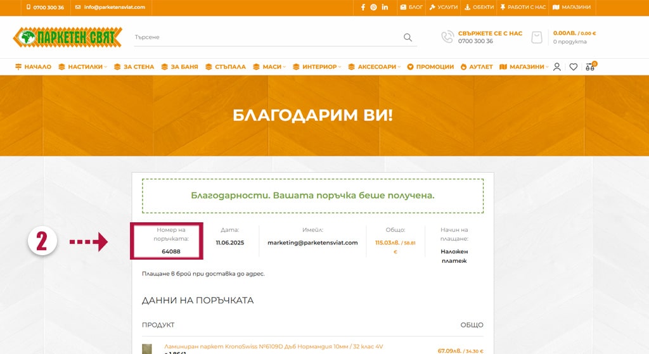Click the cart total 0.00лв.
The image size is (649, 354).
[574, 33]
